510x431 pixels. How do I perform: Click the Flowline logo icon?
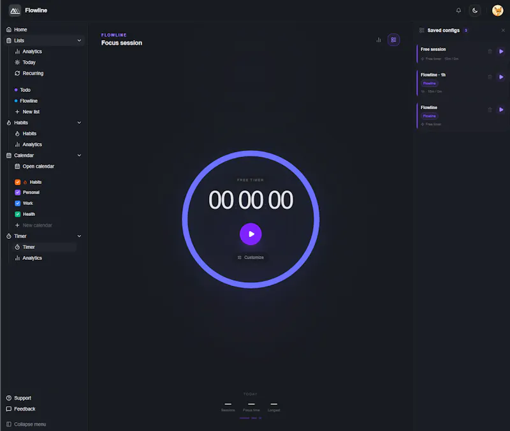click(x=15, y=11)
